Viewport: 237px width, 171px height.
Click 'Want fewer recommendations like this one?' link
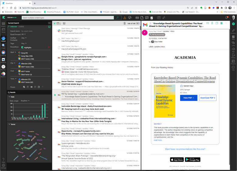[185, 149]
